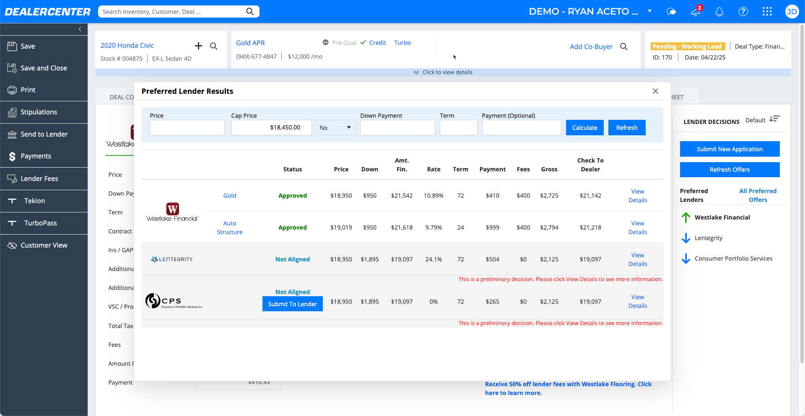The image size is (805, 416).
Task: Expand the dealership name dropdown arrow
Action: 649,11
